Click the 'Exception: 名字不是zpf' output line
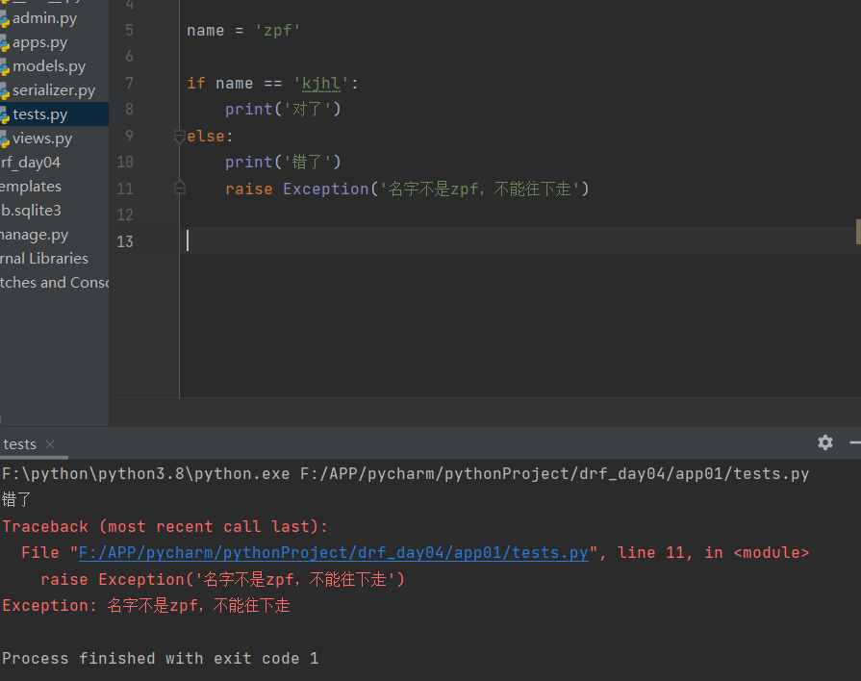The image size is (861, 681). point(146,606)
